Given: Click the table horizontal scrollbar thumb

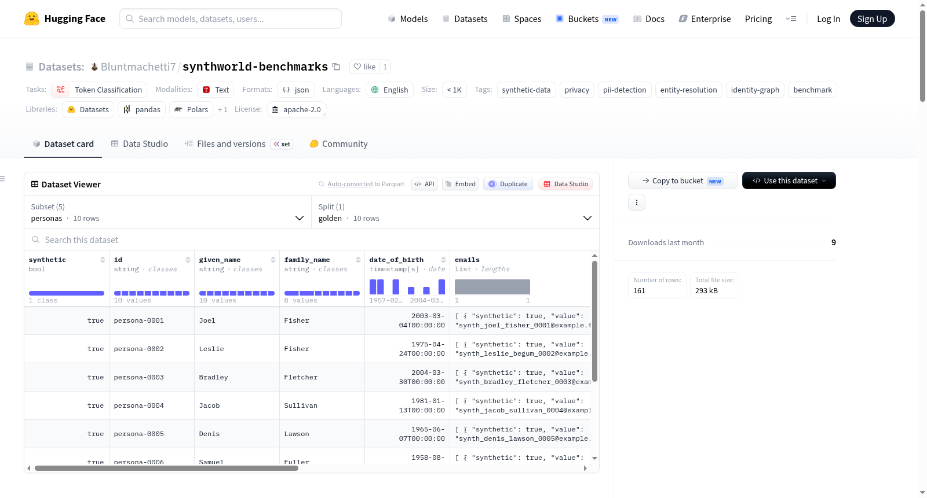Looking at the screenshot, I should tap(166, 468).
